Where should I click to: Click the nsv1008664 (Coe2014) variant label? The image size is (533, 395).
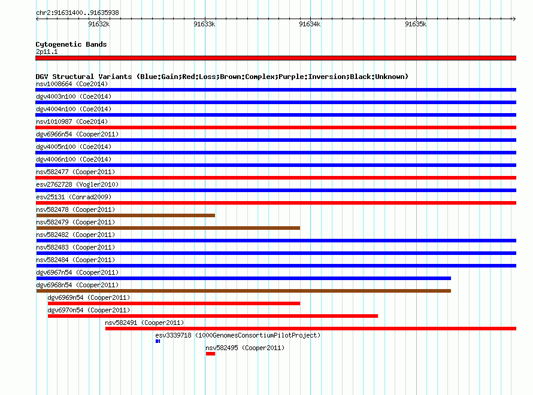72,84
